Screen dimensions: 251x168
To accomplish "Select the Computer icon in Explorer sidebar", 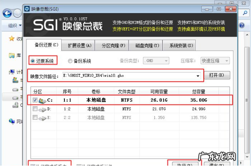I will click(x=12, y=72).
